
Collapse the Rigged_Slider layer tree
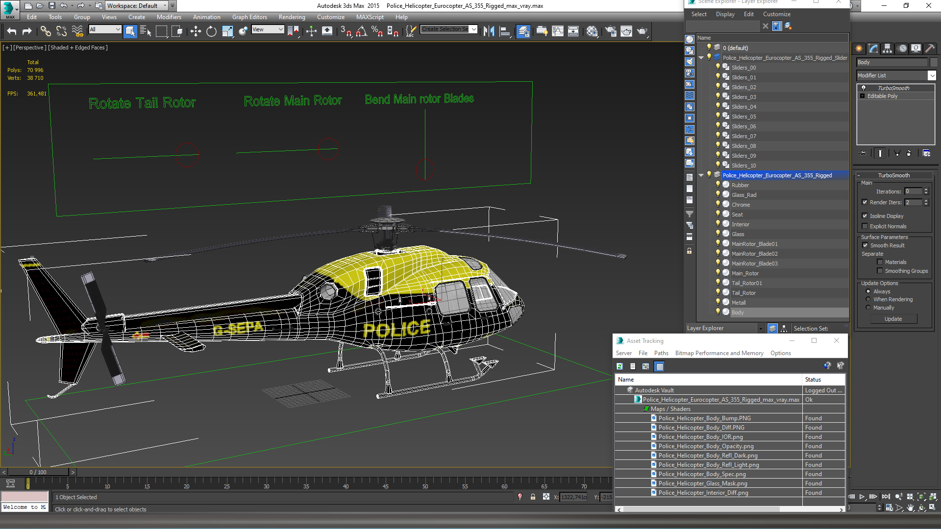pos(701,58)
